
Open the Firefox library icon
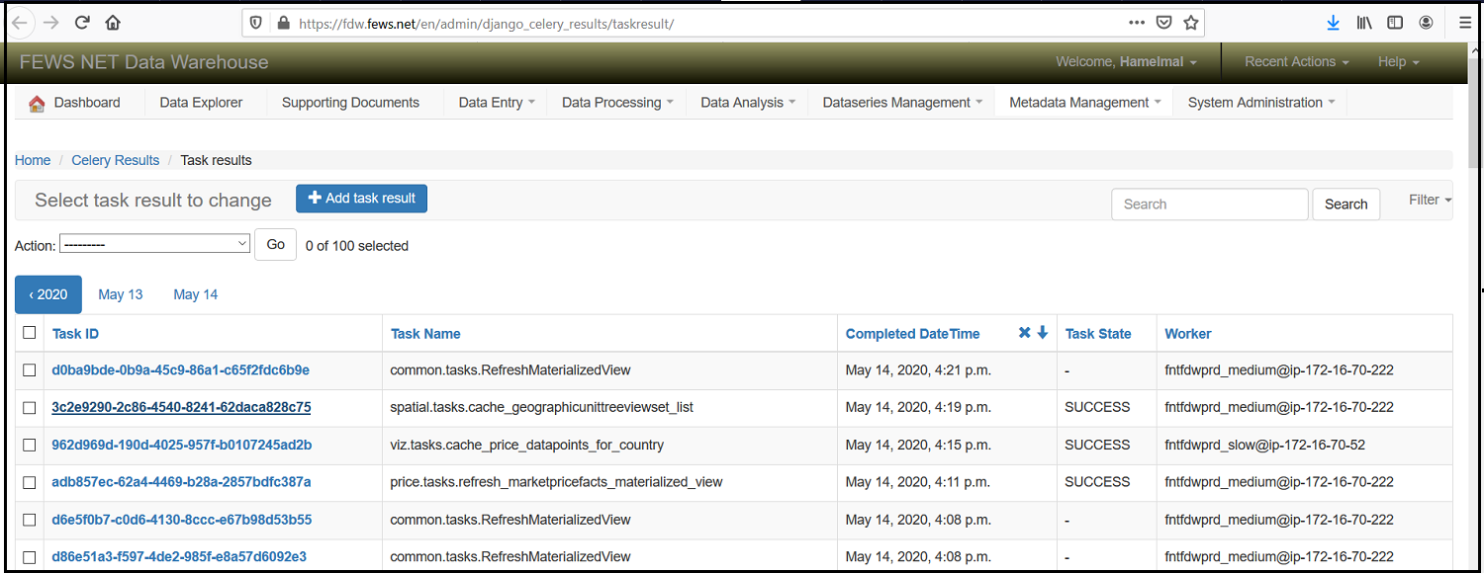[1364, 22]
